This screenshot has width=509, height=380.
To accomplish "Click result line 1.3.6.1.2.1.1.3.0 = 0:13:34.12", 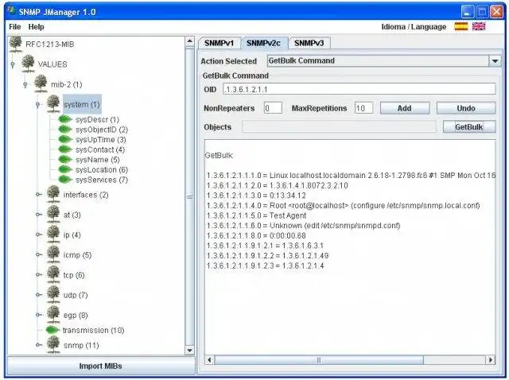I will pos(256,196).
